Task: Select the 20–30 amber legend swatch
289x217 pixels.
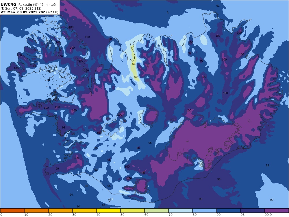Action: (x=60, y=211)
